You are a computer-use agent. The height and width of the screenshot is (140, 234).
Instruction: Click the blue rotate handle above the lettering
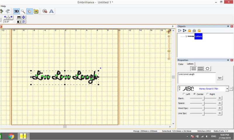(x=101, y=68)
